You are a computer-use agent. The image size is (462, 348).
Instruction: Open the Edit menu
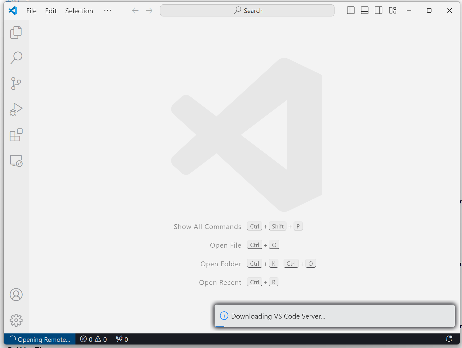[x=51, y=11]
